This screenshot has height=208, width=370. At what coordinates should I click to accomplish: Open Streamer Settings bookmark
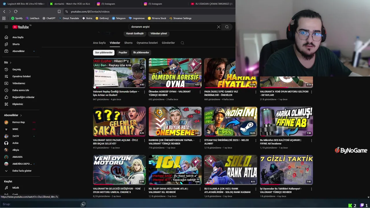[x=180, y=18]
